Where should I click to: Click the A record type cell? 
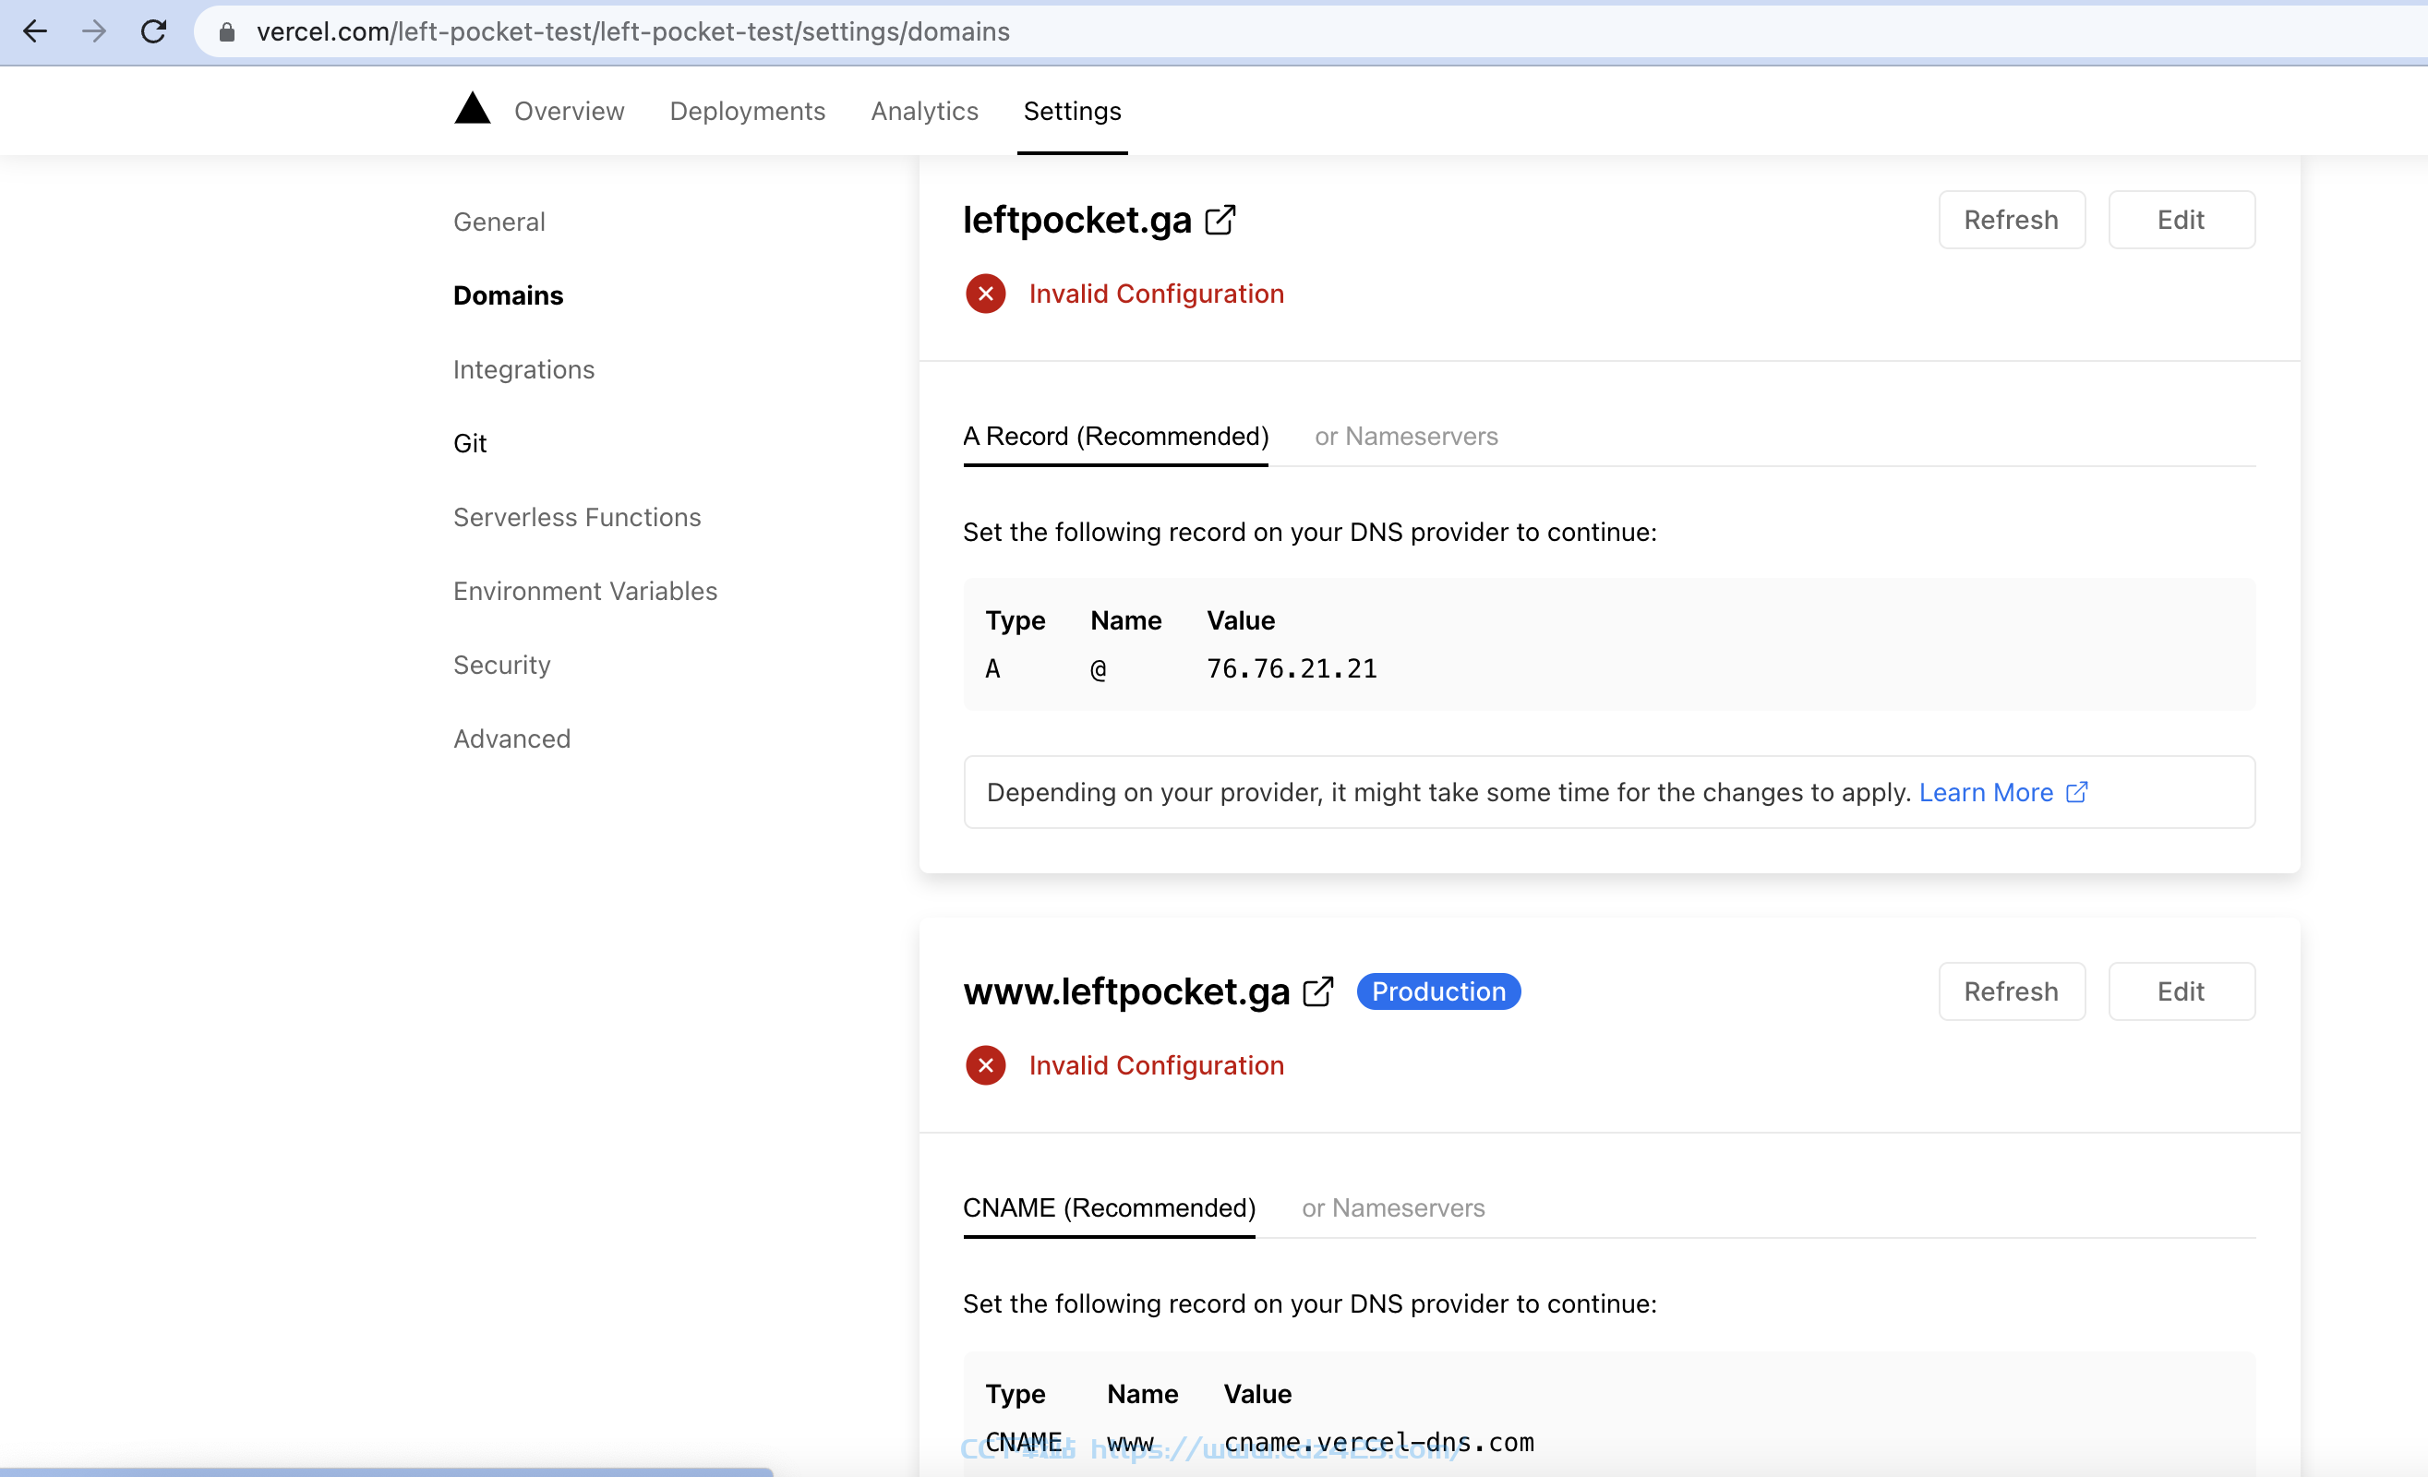click(x=993, y=669)
